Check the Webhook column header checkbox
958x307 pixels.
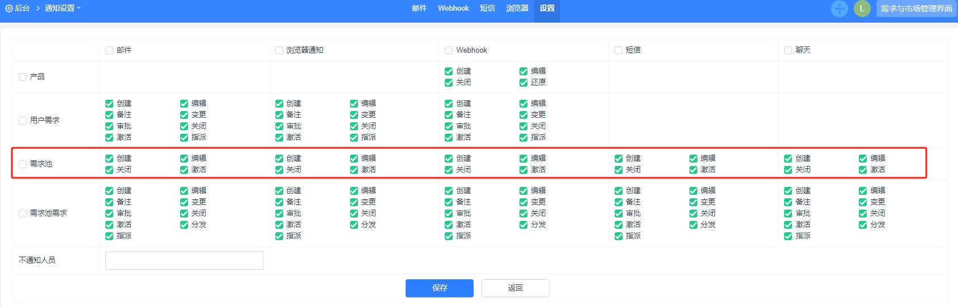click(449, 50)
